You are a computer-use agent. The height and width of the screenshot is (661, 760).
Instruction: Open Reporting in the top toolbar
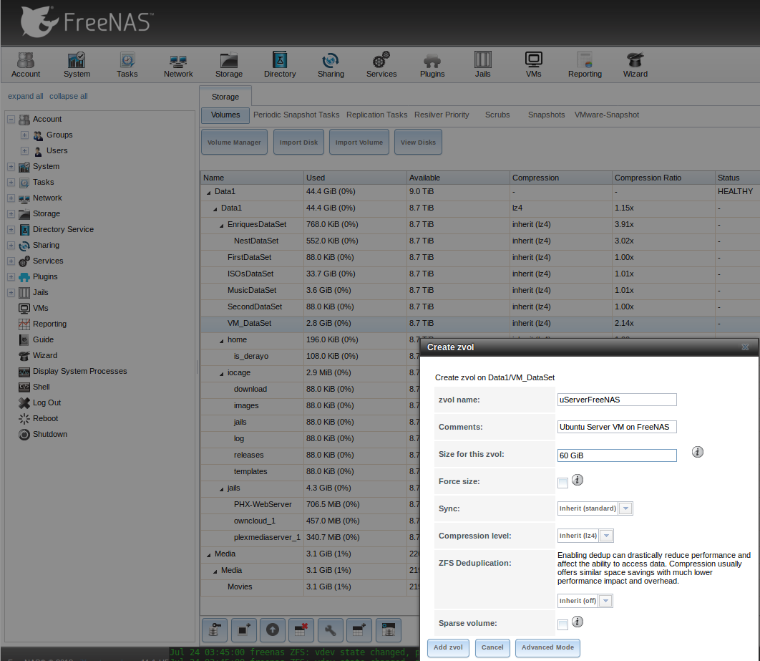[585, 65]
